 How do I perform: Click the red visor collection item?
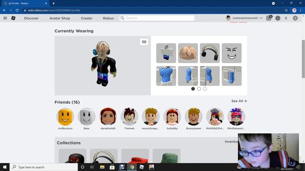(135, 156)
